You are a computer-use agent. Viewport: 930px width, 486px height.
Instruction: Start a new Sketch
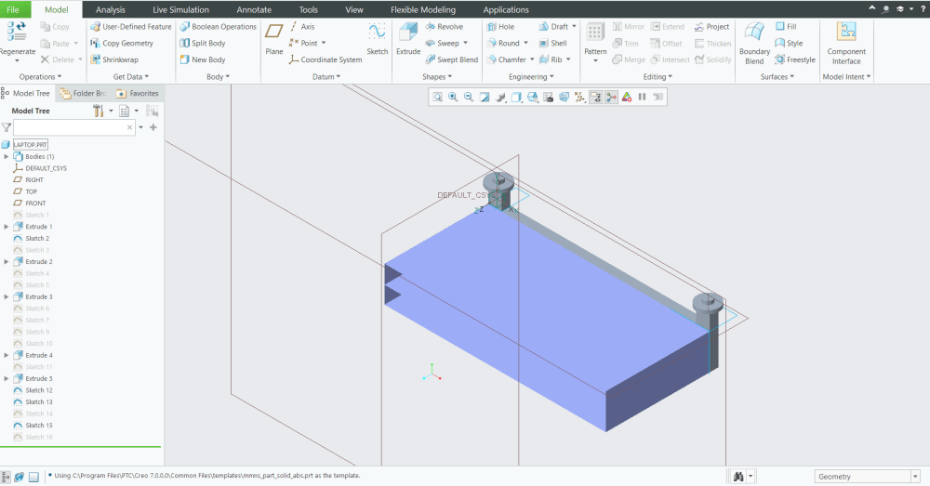(378, 40)
